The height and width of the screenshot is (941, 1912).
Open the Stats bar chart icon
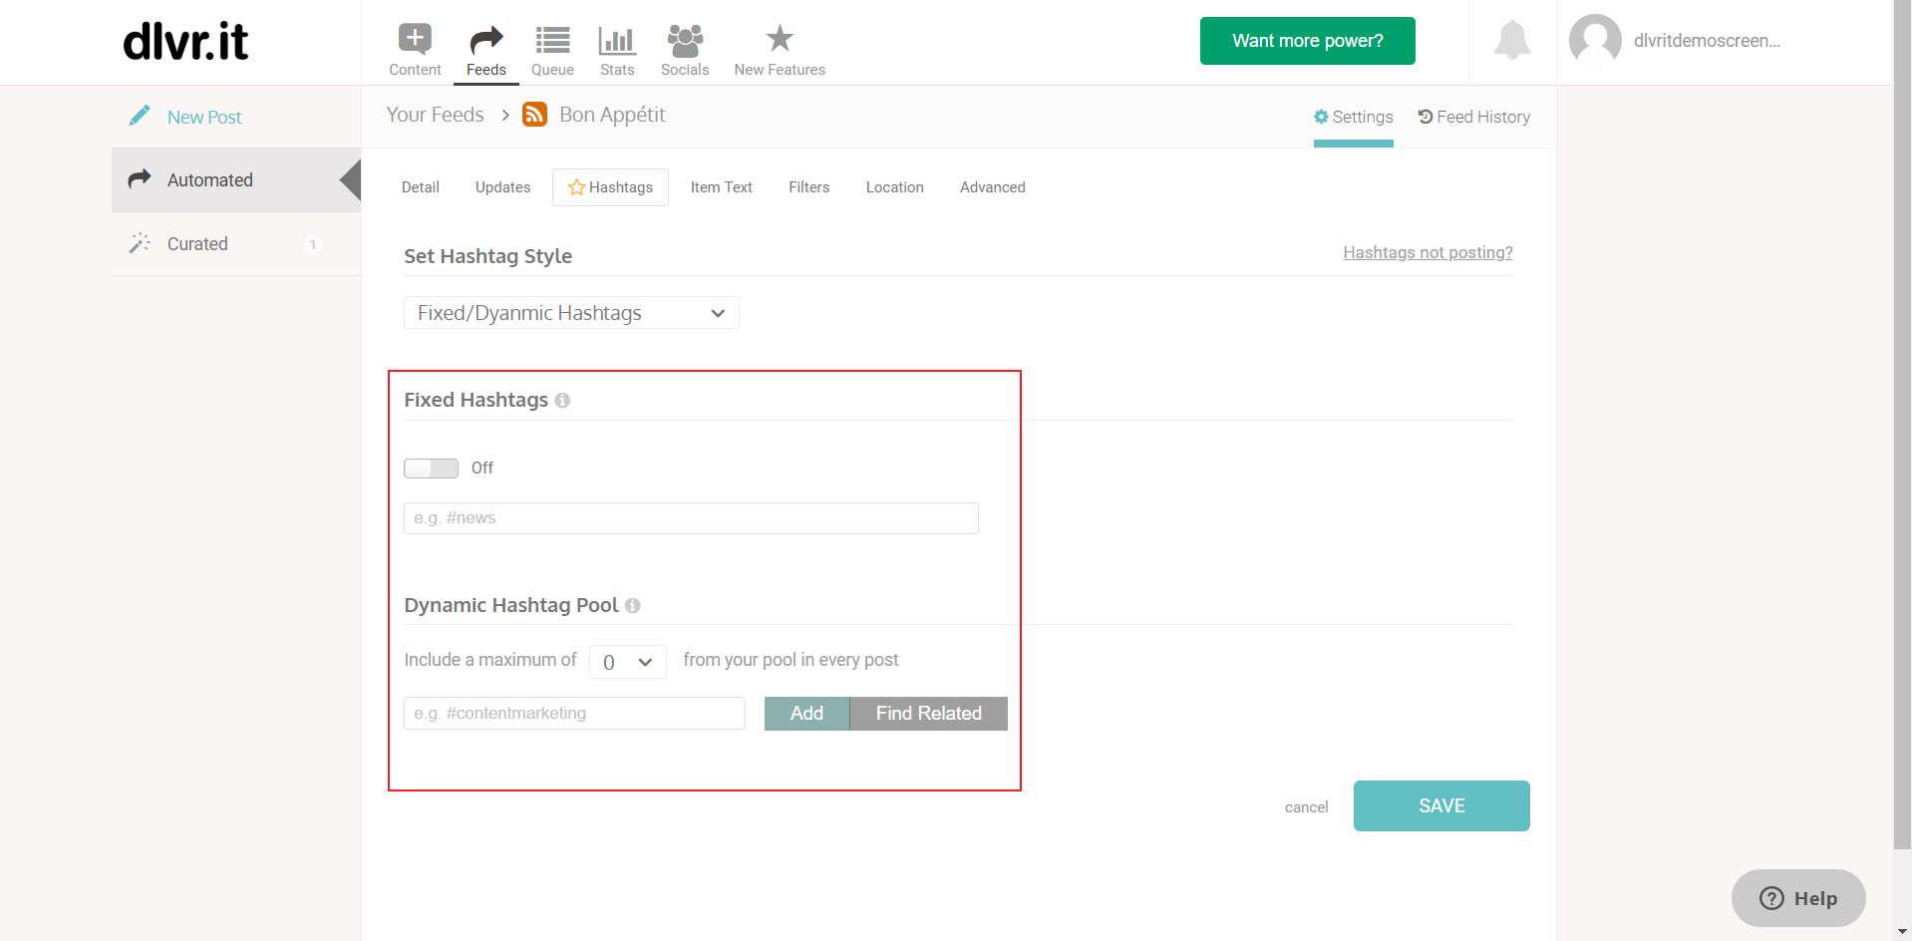617,40
